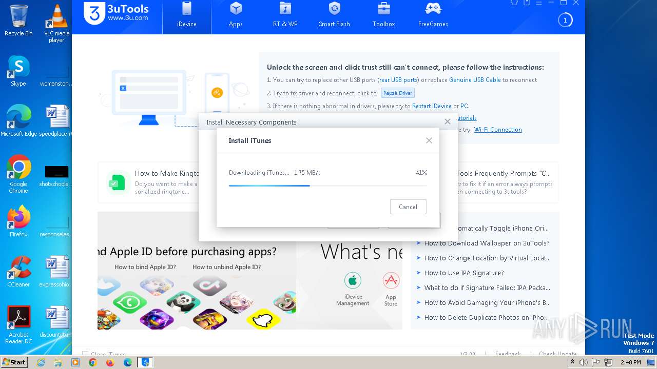Cancel the iTunes download
657x369 pixels.
pyautogui.click(x=408, y=207)
